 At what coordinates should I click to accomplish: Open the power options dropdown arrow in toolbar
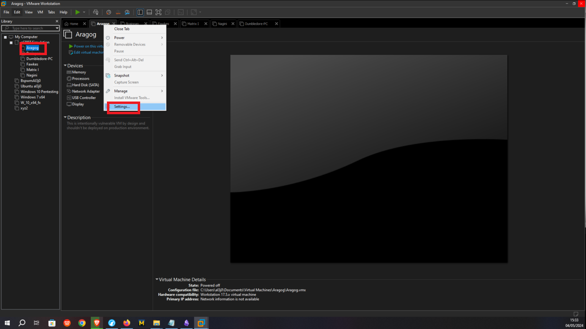tap(84, 12)
